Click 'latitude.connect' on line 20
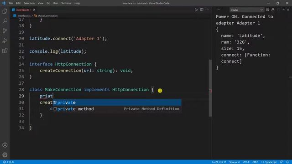The width and height of the screenshot is (292, 164). coord(50,38)
